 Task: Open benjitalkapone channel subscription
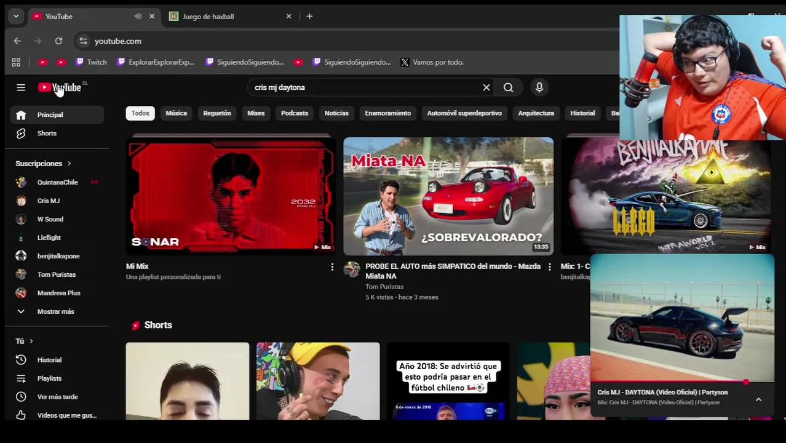57,256
